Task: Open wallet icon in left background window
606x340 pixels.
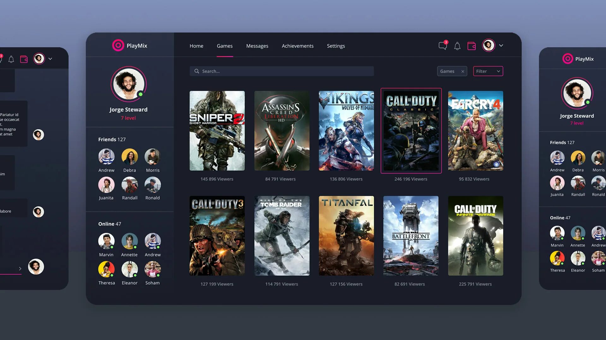Action: click(x=24, y=59)
